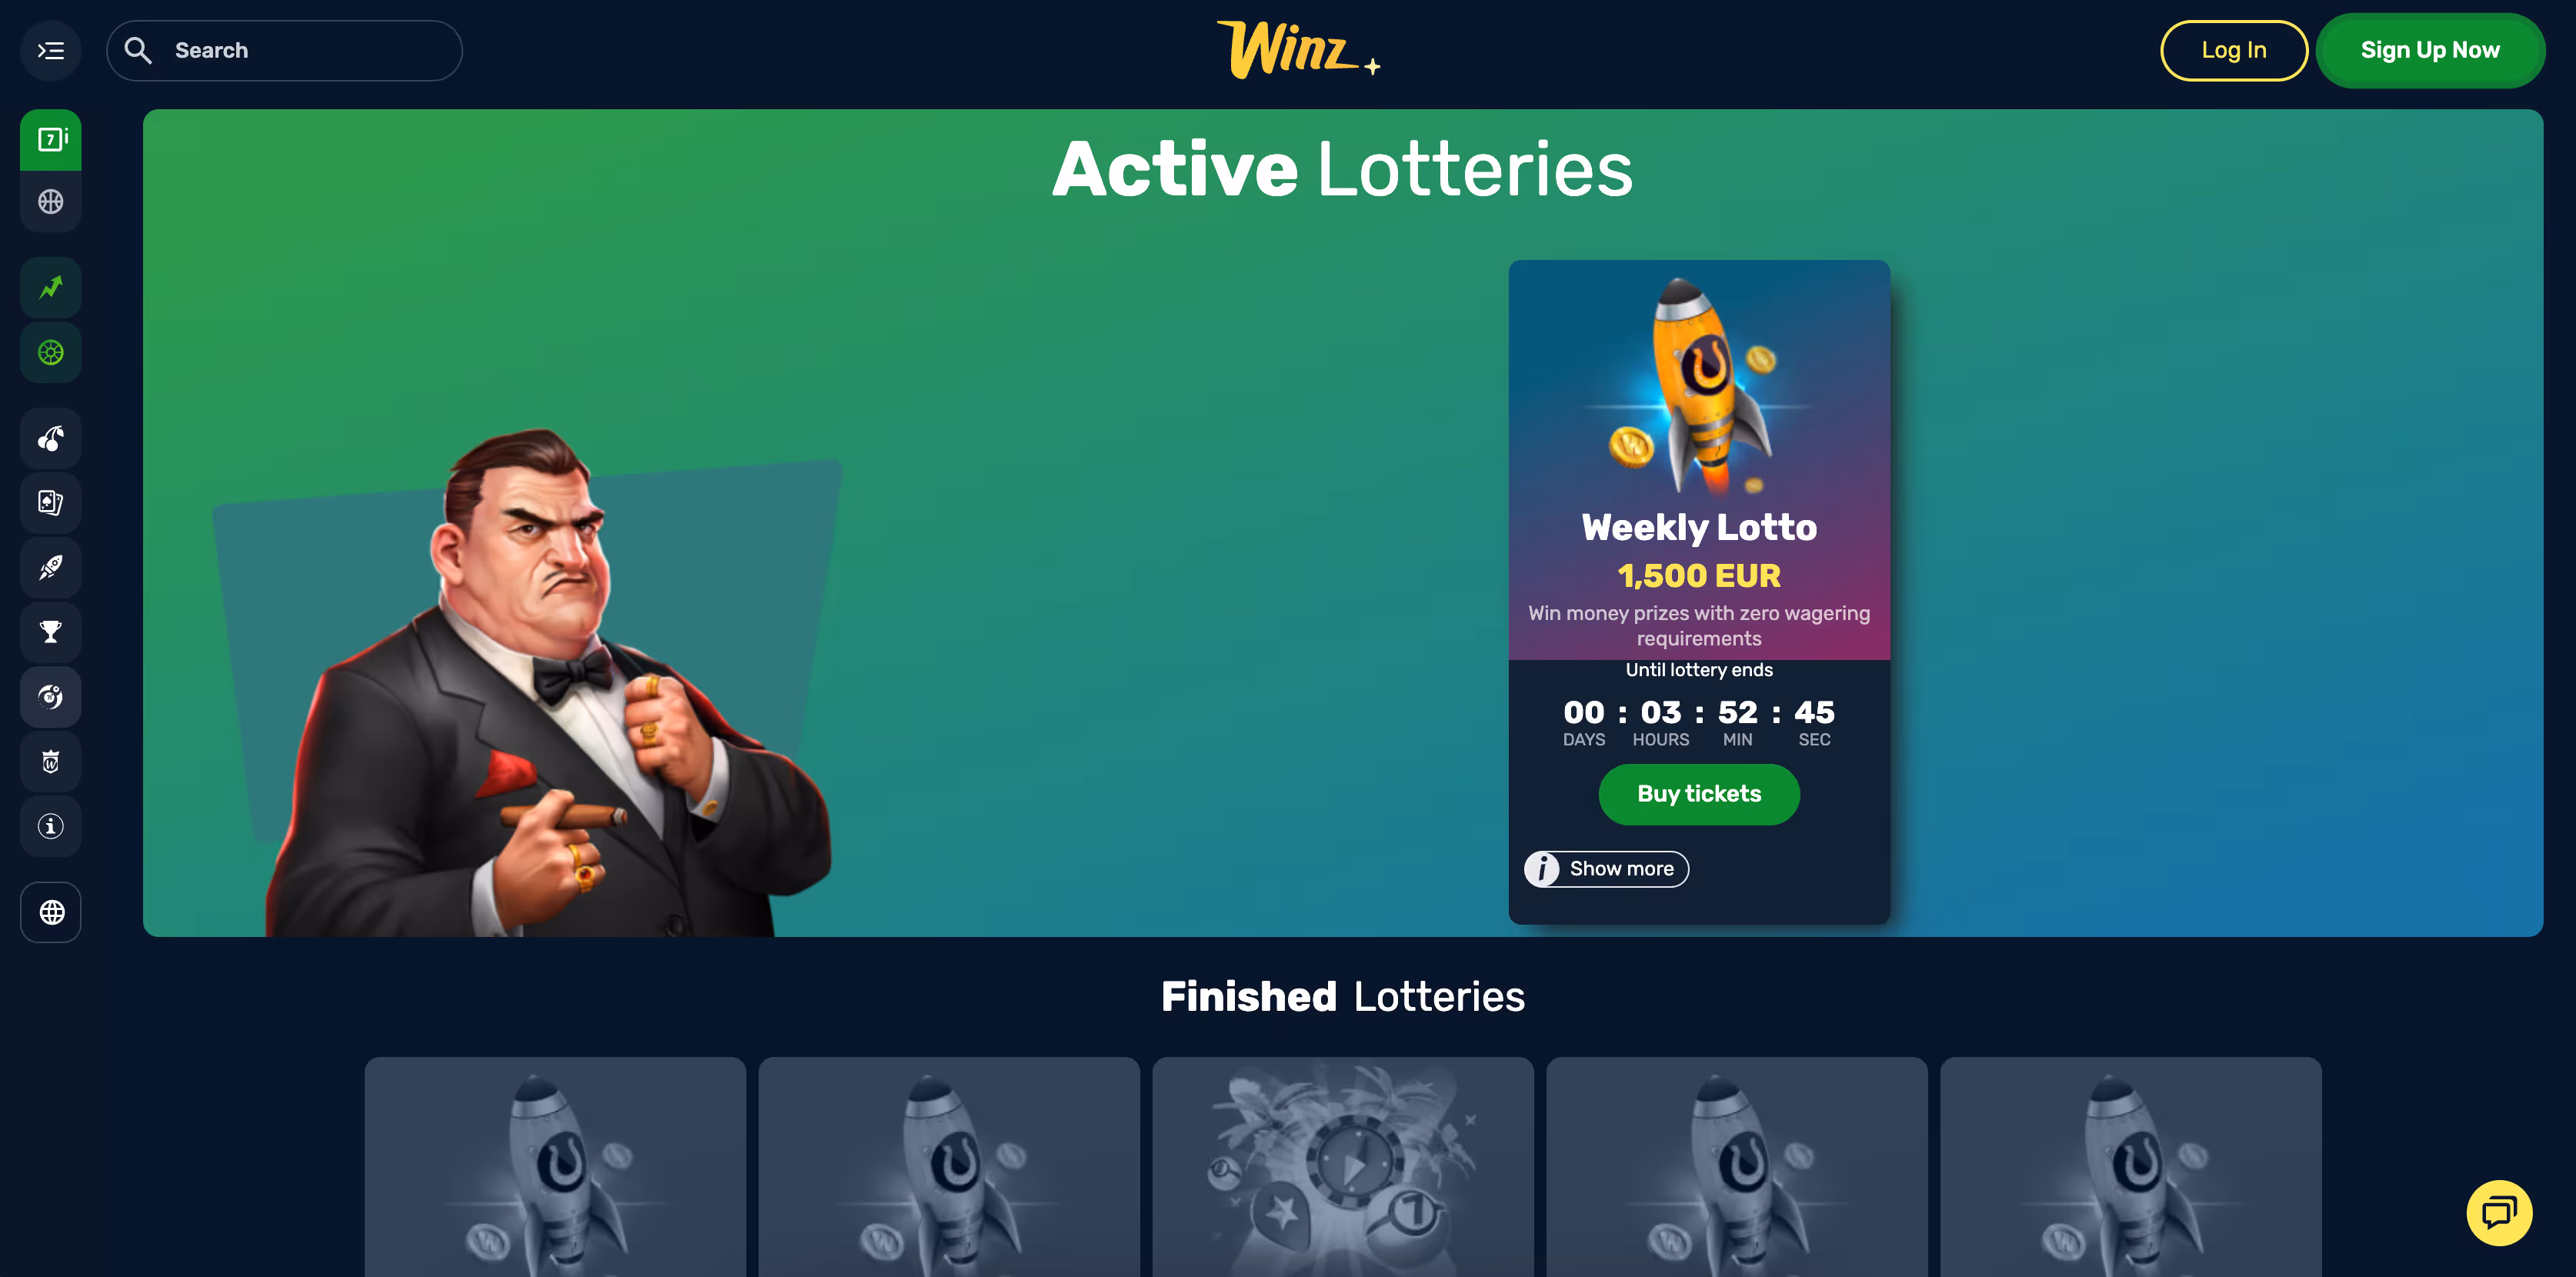Click the Log In button
2576x1277 pixels.
coord(2234,50)
